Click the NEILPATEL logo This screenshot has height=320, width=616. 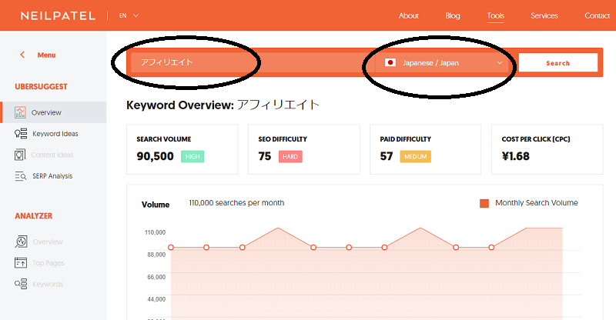(58, 15)
